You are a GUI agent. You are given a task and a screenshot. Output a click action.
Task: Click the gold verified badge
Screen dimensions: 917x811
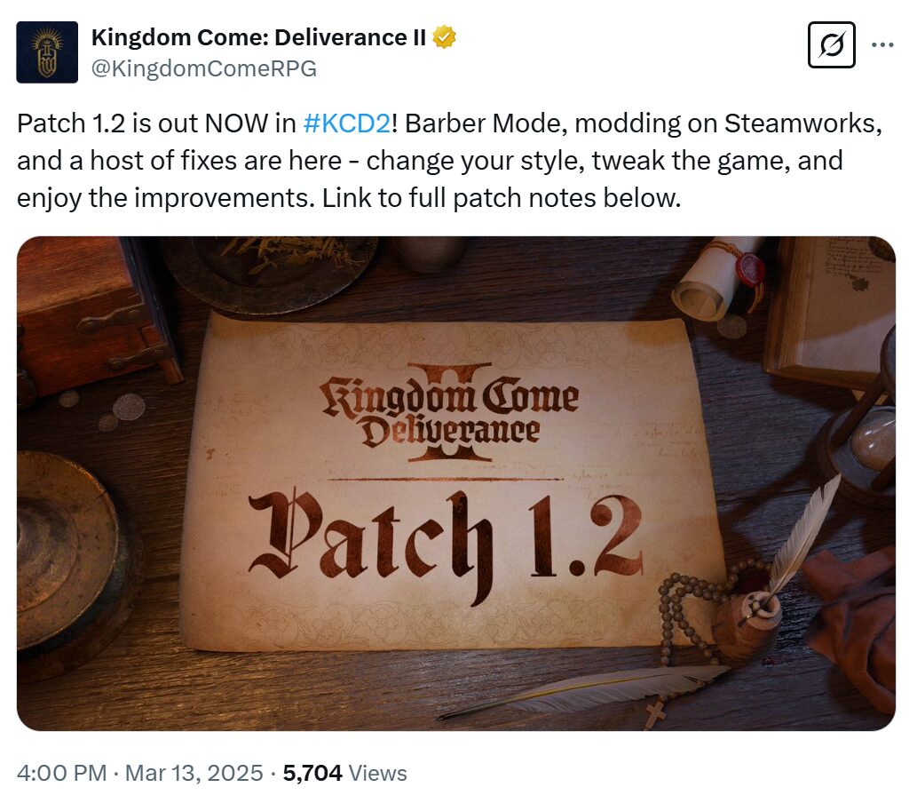(444, 37)
